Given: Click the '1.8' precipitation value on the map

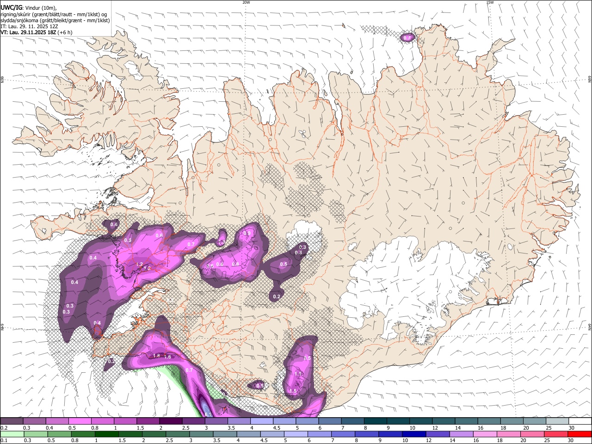Looking at the screenshot, I should (156, 356).
